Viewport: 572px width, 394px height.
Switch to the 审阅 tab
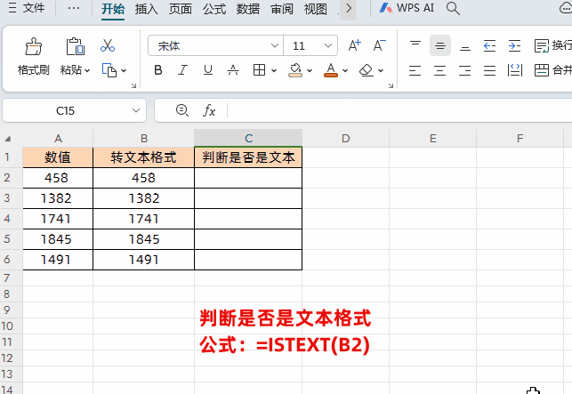tap(282, 9)
